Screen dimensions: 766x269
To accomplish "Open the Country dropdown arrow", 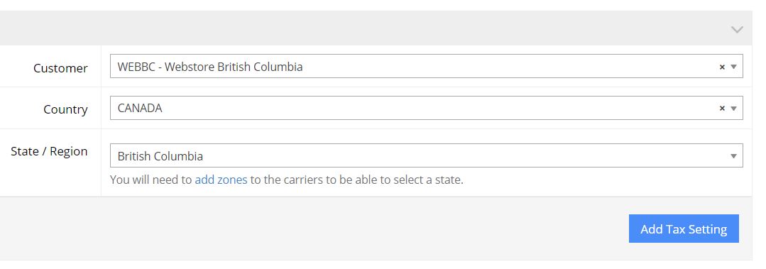I will (733, 109).
